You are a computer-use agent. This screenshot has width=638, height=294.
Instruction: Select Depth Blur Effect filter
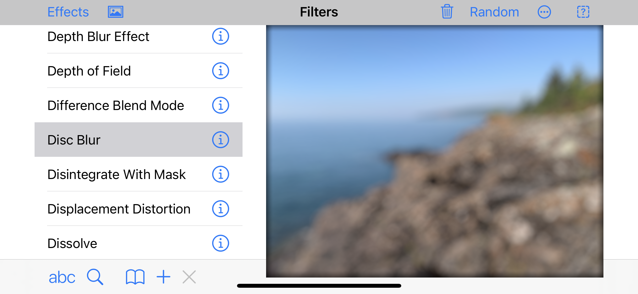[98, 37]
